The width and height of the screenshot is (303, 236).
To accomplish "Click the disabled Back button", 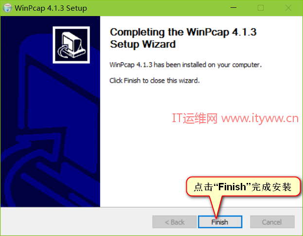I will (175, 222).
